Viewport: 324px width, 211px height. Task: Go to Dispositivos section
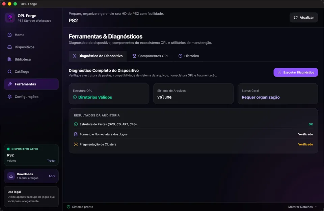click(31, 47)
